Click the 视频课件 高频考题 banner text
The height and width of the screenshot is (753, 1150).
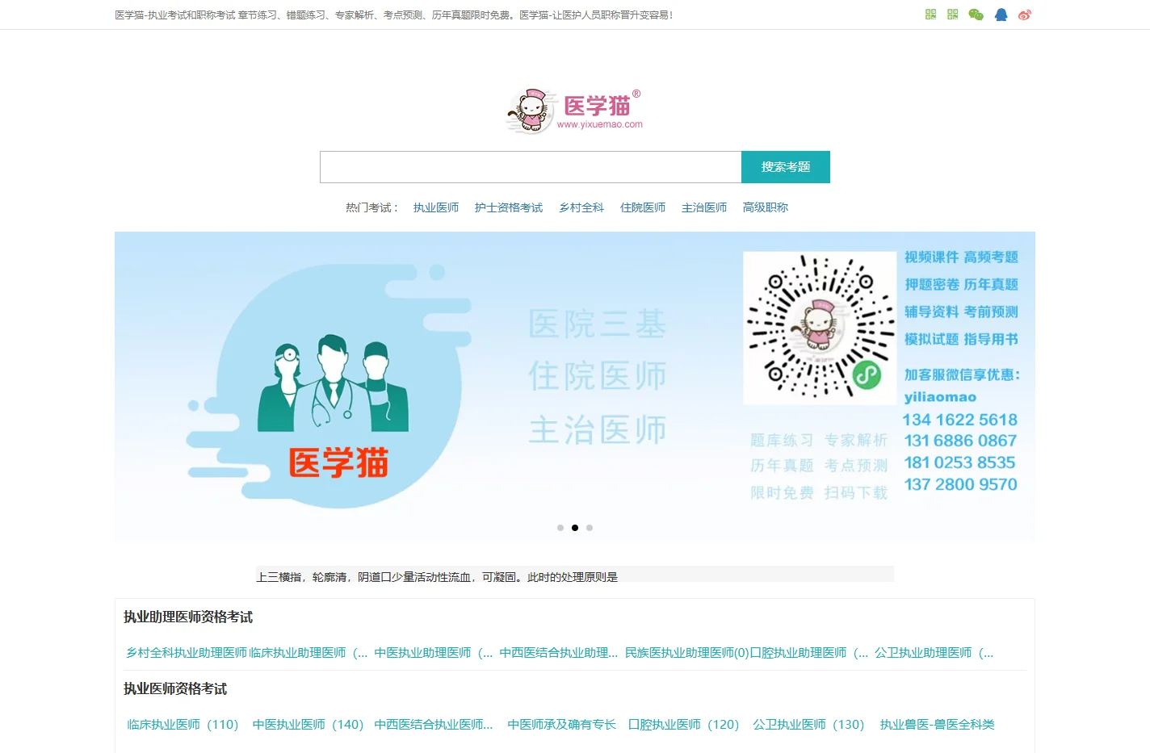coord(961,257)
